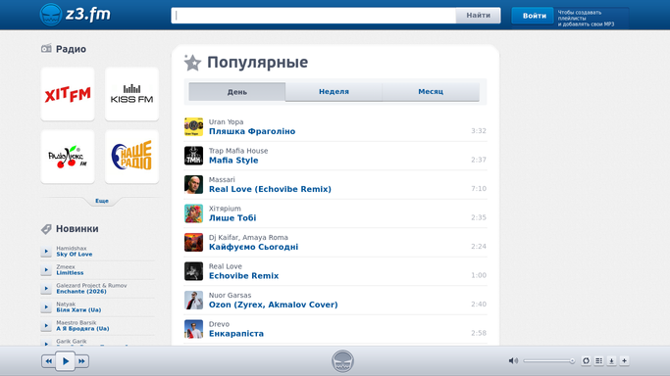This screenshot has height=376, width=670.
Task: Mute the volume speaker icon
Action: 513,360
